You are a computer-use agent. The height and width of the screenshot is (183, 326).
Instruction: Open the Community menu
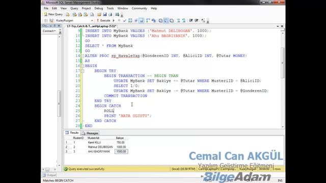[139, 8]
